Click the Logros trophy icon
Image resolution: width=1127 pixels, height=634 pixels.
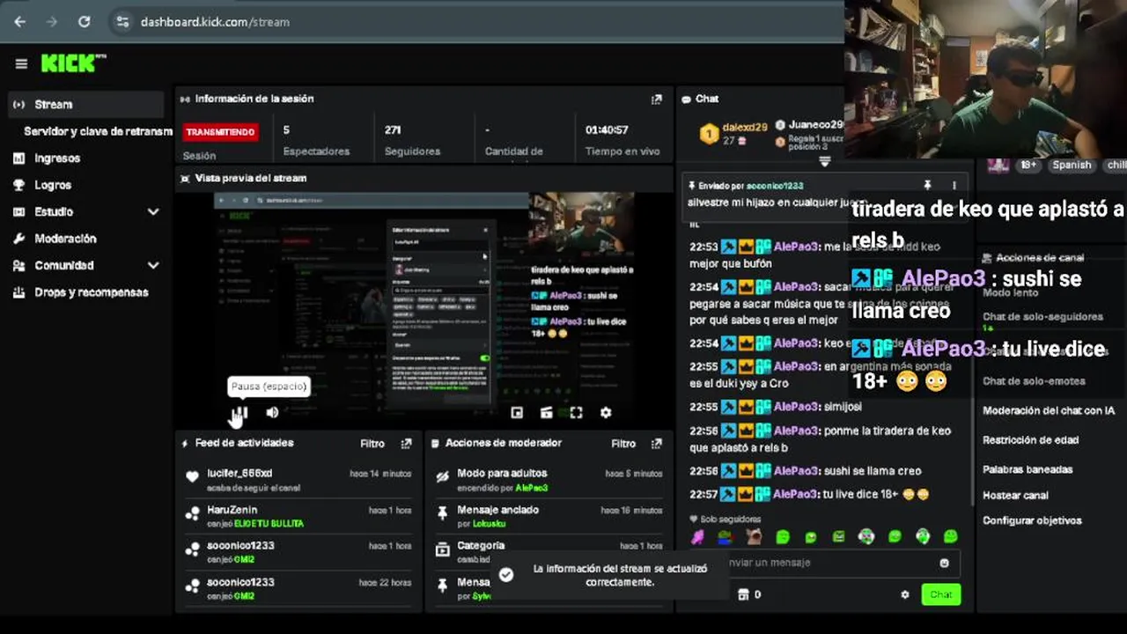18,185
